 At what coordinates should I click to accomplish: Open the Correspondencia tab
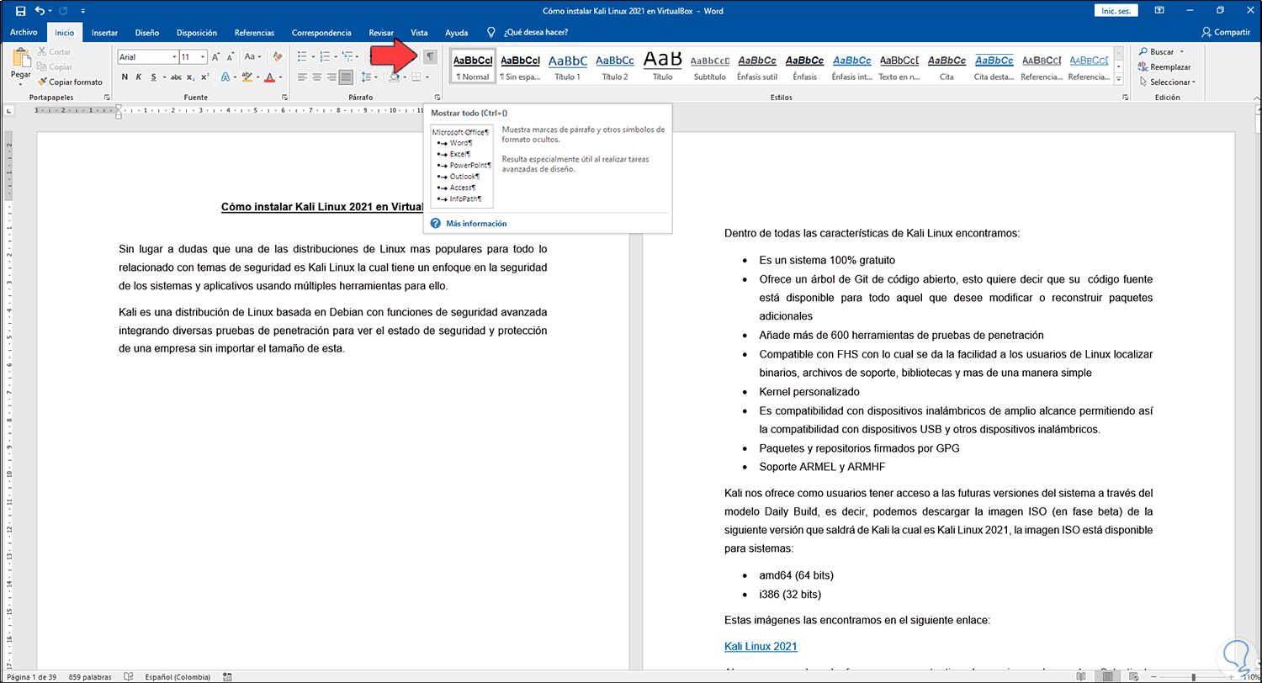321,33
